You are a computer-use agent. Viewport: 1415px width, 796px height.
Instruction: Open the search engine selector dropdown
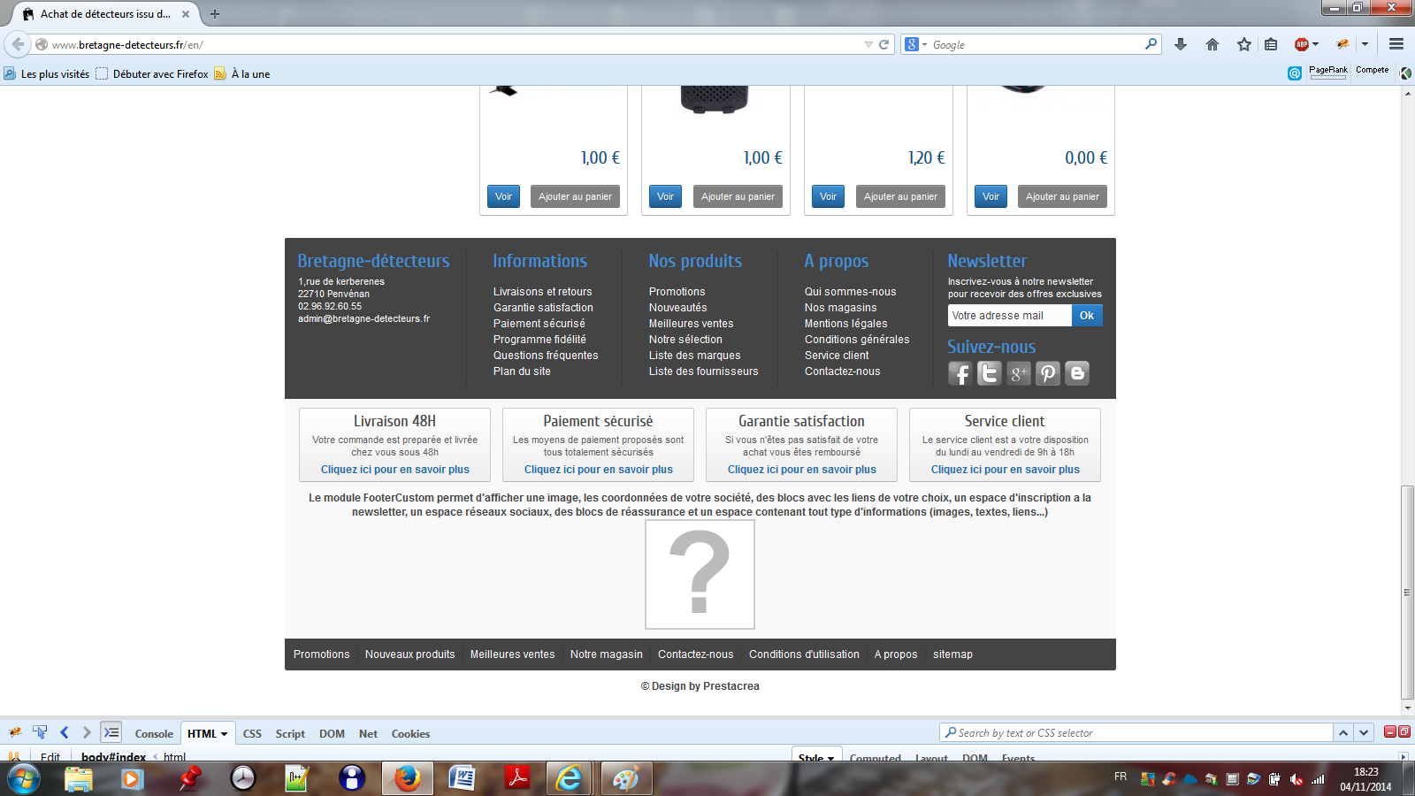click(x=924, y=44)
